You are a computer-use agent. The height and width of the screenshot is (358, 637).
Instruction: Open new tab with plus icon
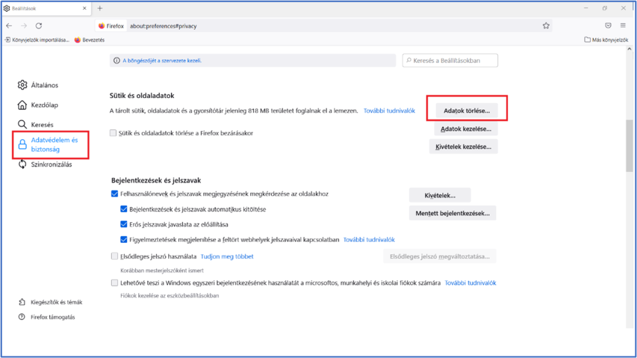[x=100, y=8]
